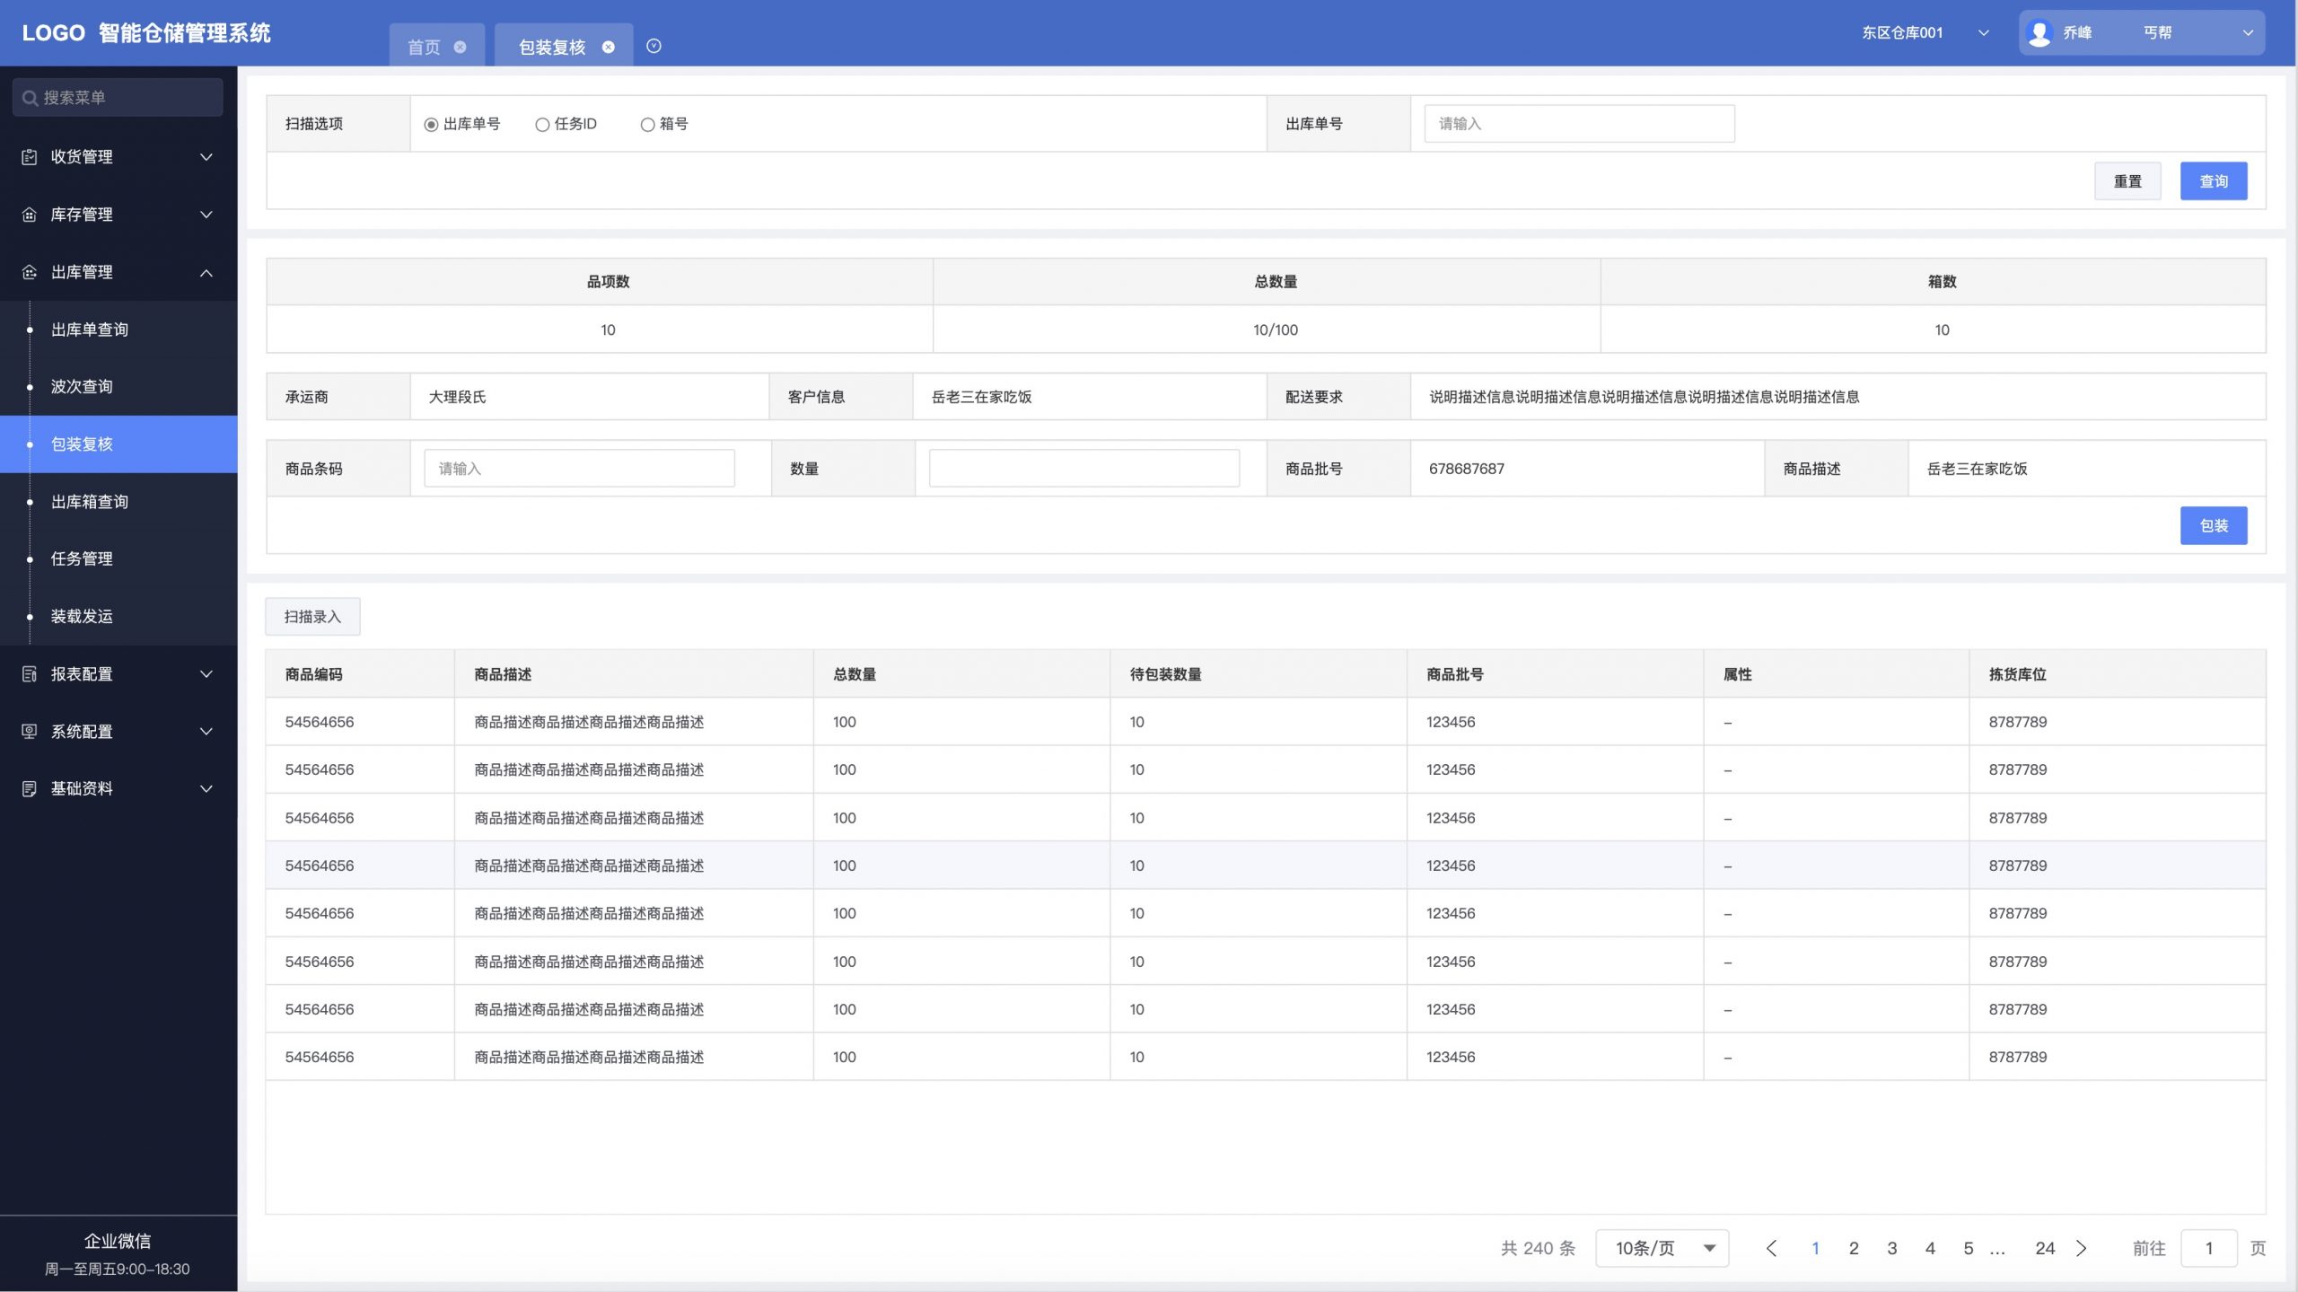The height and width of the screenshot is (1292, 2298).
Task: Open the tab options circle icon
Action: tap(653, 46)
